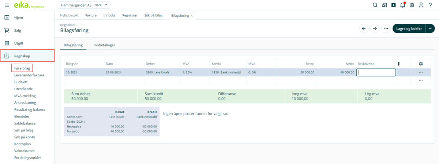The height and width of the screenshot is (164, 439).
Task: Open table column settings gear
Action: click(x=421, y=64)
